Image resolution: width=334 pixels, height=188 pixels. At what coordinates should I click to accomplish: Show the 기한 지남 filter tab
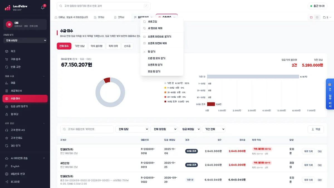point(80,46)
